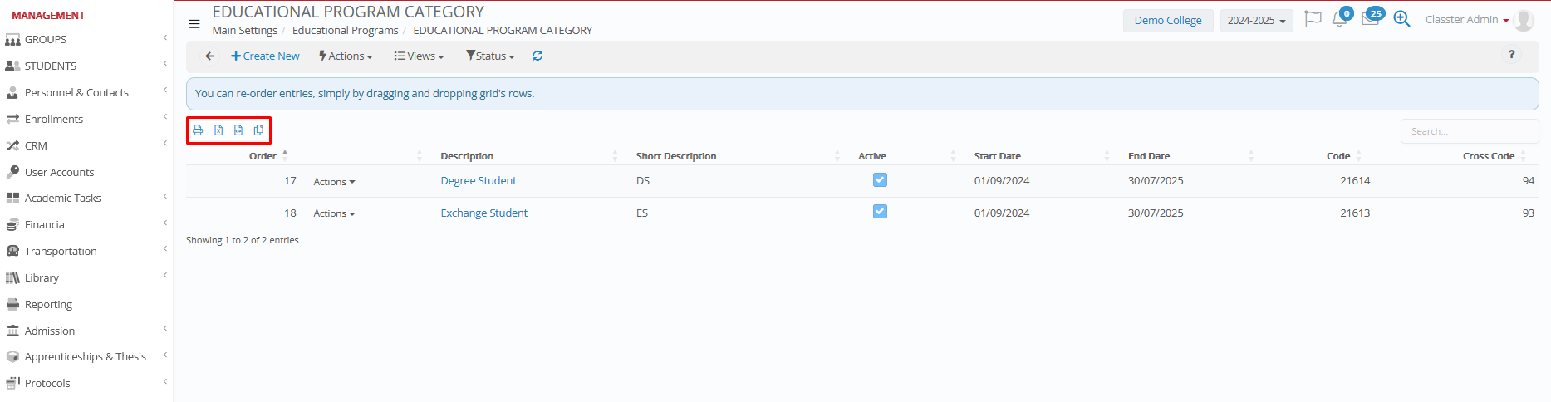
Task: Open the 2024-2025 academic year dropdown
Action: click(x=1256, y=21)
